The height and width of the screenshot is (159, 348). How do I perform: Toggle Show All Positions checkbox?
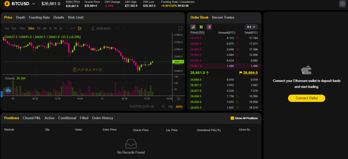[232, 118]
